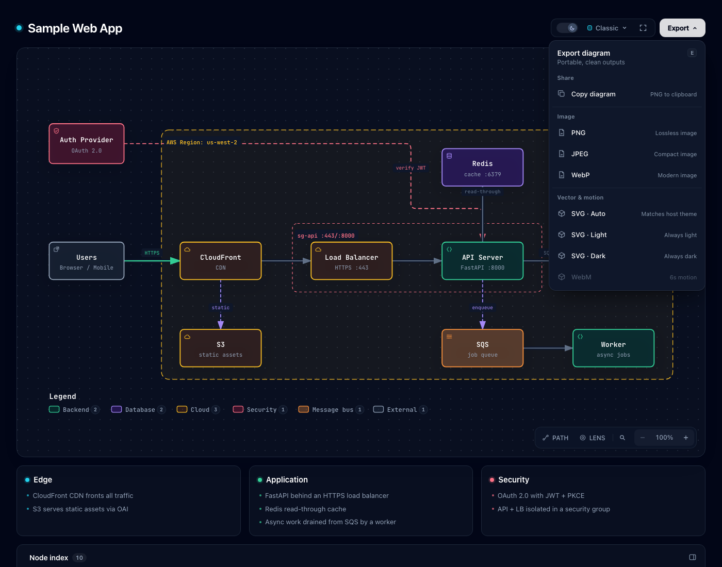
Task: Expand Node index panel icon
Action: [x=693, y=557]
